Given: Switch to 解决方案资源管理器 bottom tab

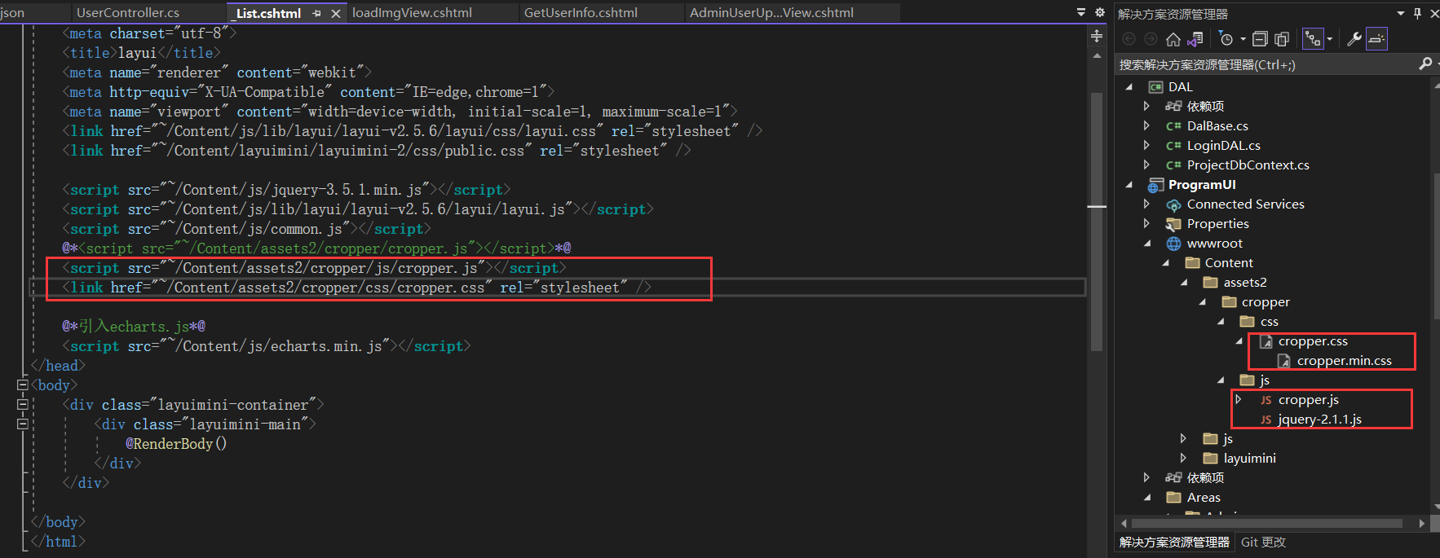Looking at the screenshot, I should coord(1174,542).
